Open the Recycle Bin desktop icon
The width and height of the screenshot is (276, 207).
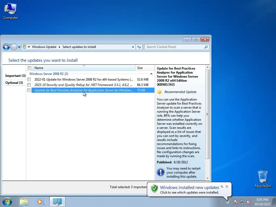point(263,179)
